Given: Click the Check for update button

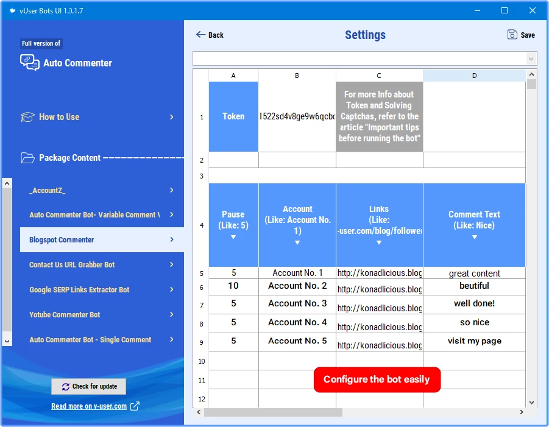Looking at the screenshot, I should tap(88, 386).
